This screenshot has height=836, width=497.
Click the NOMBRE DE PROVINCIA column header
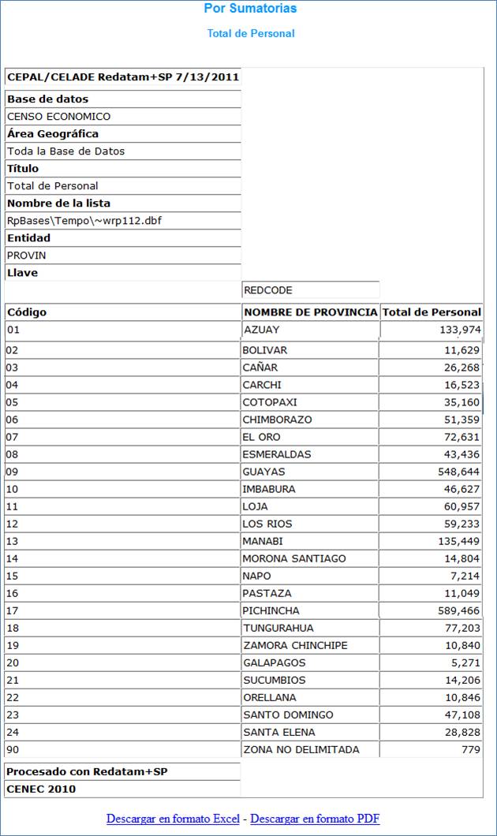tap(310, 312)
